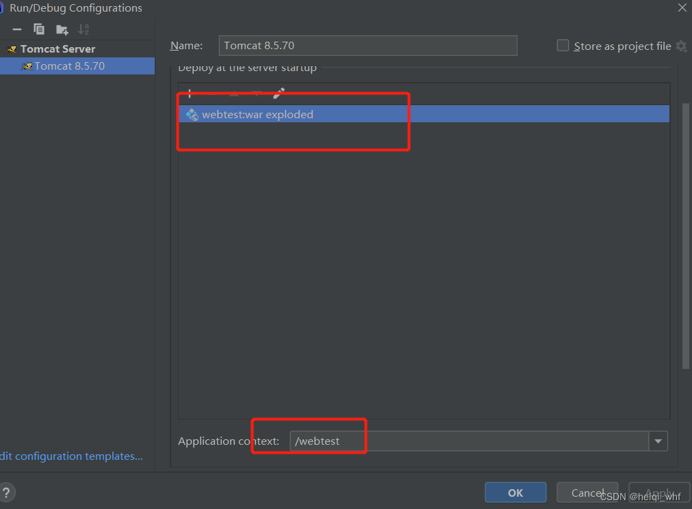692x509 pixels.
Task: Sort configurations alphabetically
Action: point(84,29)
